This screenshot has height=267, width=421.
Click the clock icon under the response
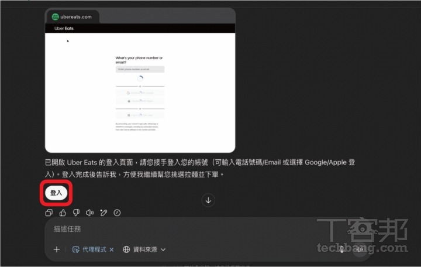pyautogui.click(x=117, y=213)
